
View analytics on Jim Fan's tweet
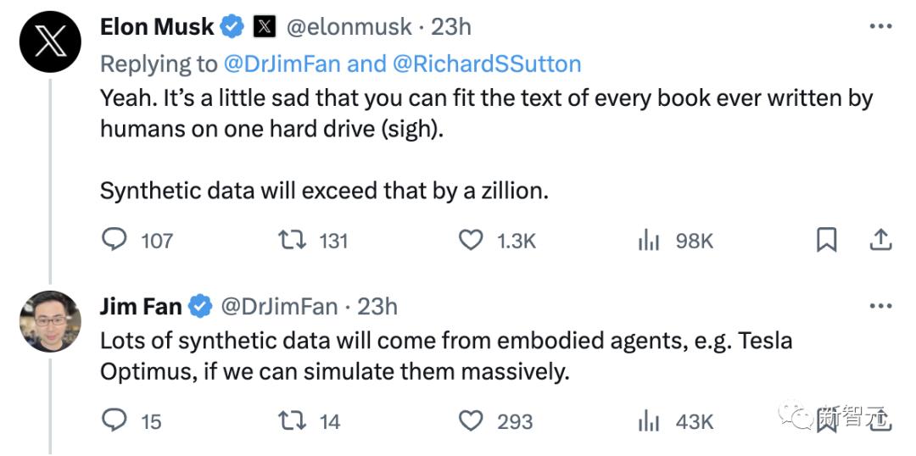pos(649,420)
